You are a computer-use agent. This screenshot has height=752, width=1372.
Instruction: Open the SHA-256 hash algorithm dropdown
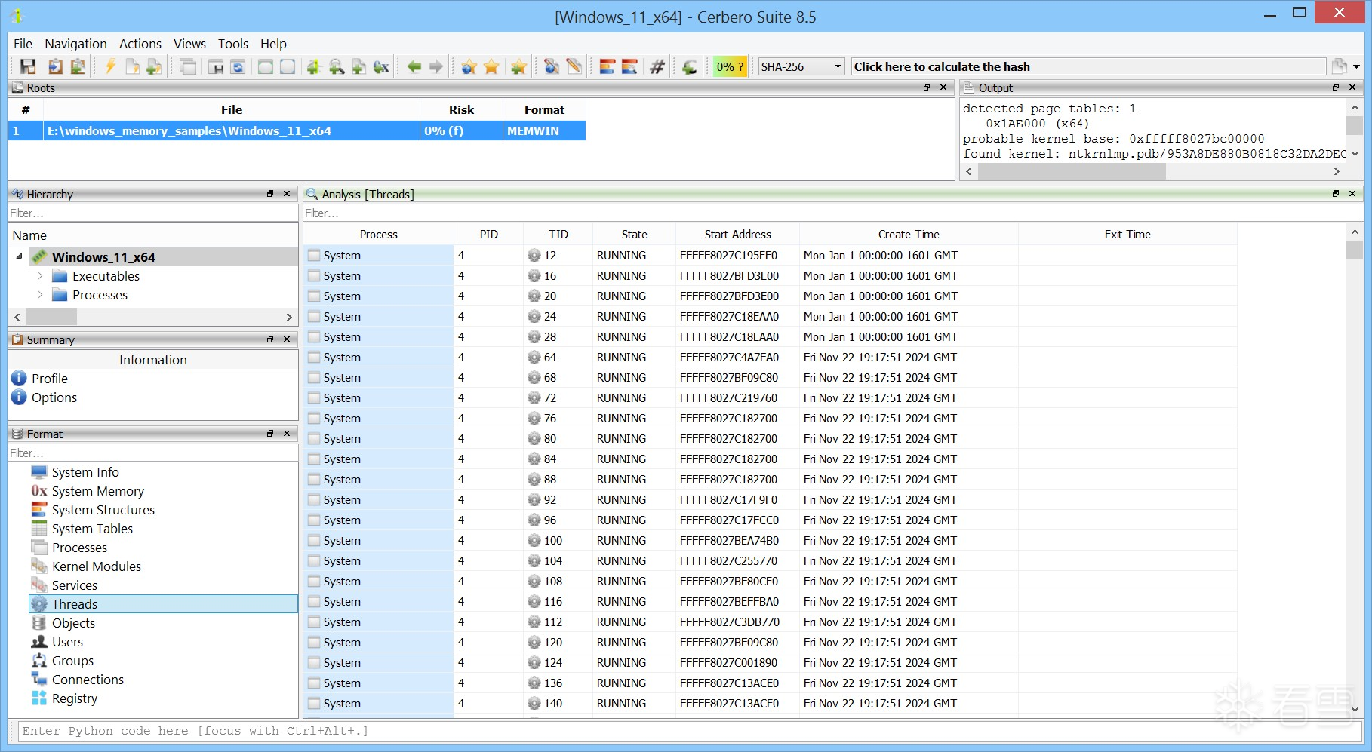[801, 66]
